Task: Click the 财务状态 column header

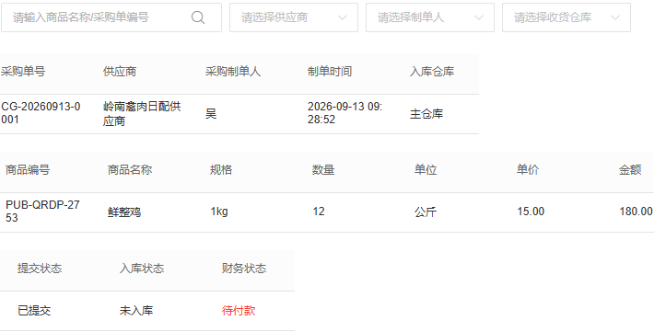Action: (x=244, y=269)
